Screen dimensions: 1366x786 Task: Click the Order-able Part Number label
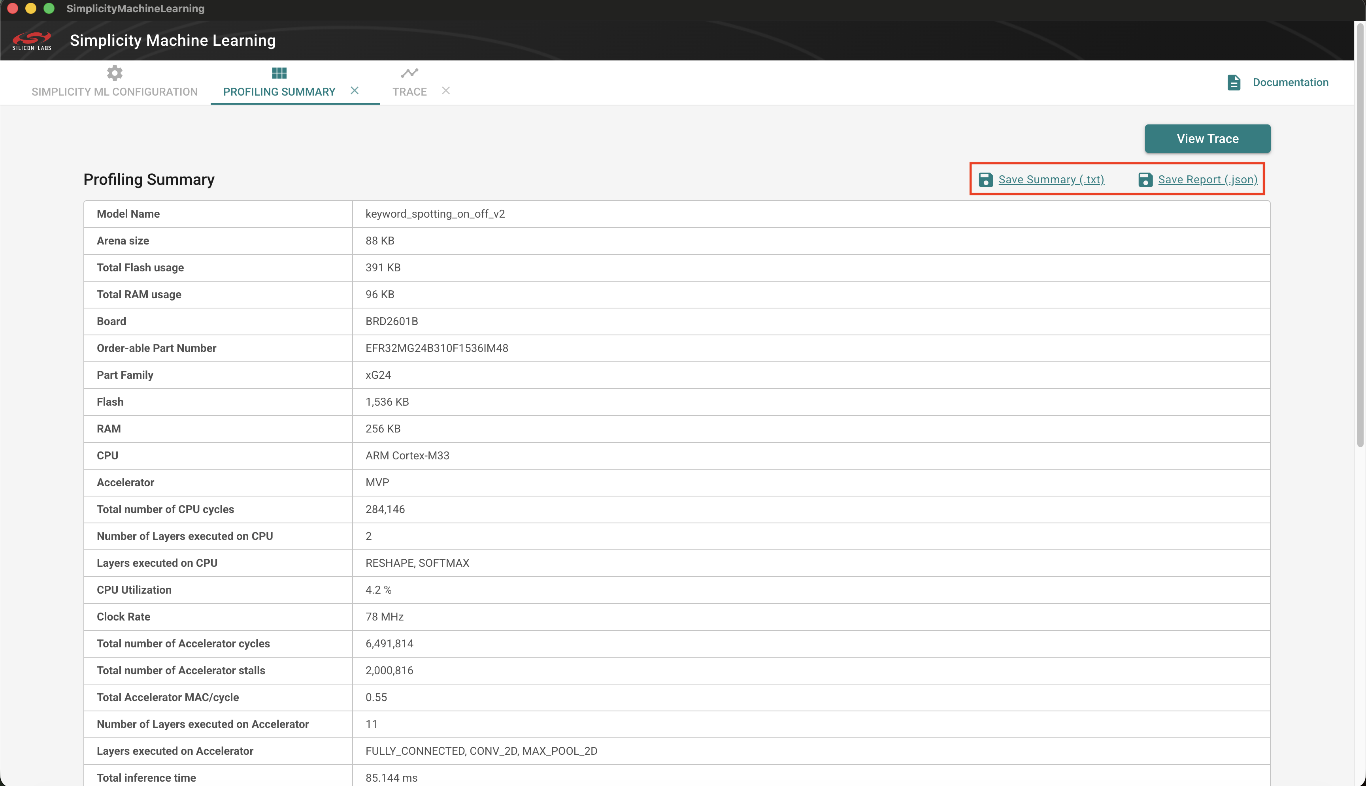(x=156, y=349)
